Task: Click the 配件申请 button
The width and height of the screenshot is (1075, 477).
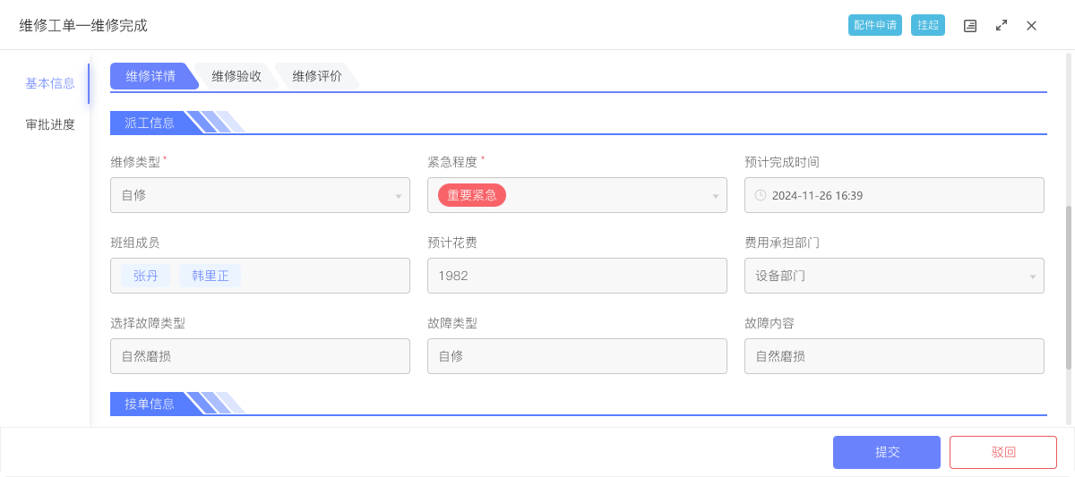Action: (875, 25)
